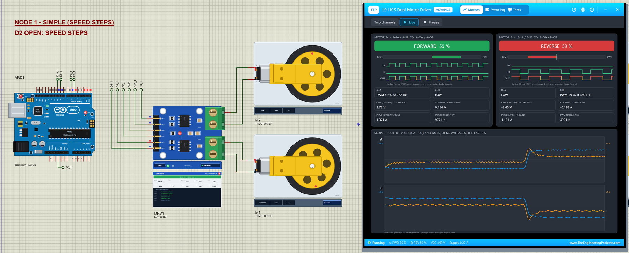
Task: Select the ARD1 component label
Action: (x=19, y=78)
